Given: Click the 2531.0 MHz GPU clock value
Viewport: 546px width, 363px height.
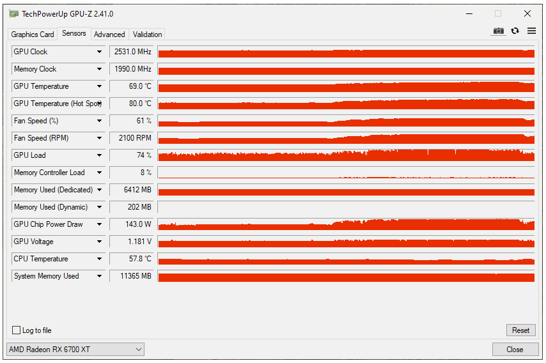Looking at the screenshot, I should pyautogui.click(x=132, y=52).
